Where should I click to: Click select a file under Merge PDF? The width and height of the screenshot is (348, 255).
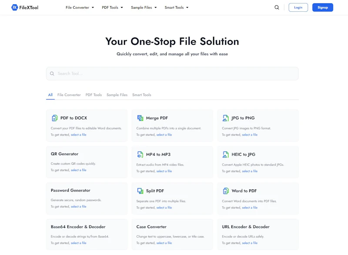(164, 135)
